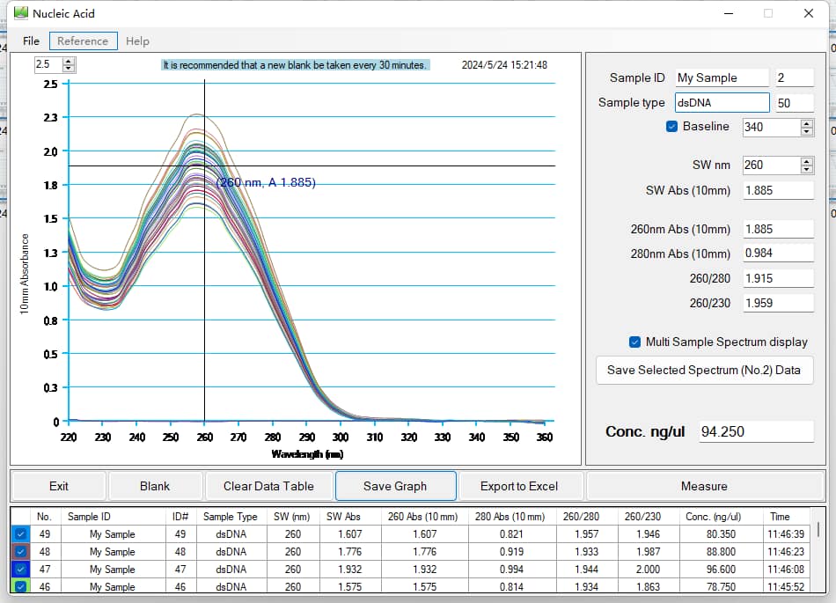Screen dimensions: 836x603
Task: Uncheck the Baseline checkbox
Action: click(x=672, y=127)
